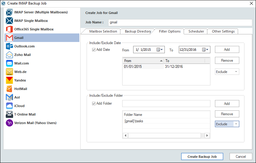
Task: Click the HotMail icon
Action: [x=9, y=89]
